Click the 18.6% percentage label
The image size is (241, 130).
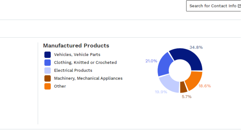205,86
